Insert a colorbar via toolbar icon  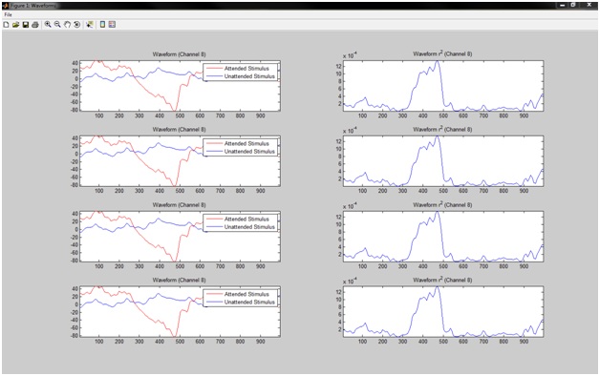coord(102,25)
